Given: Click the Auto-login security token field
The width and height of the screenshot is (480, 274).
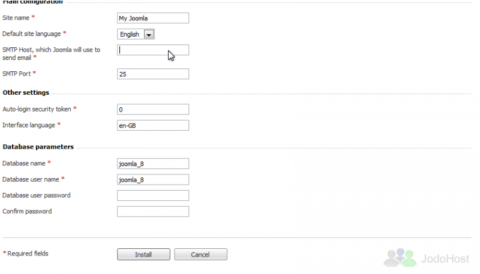Looking at the screenshot, I should (x=153, y=110).
